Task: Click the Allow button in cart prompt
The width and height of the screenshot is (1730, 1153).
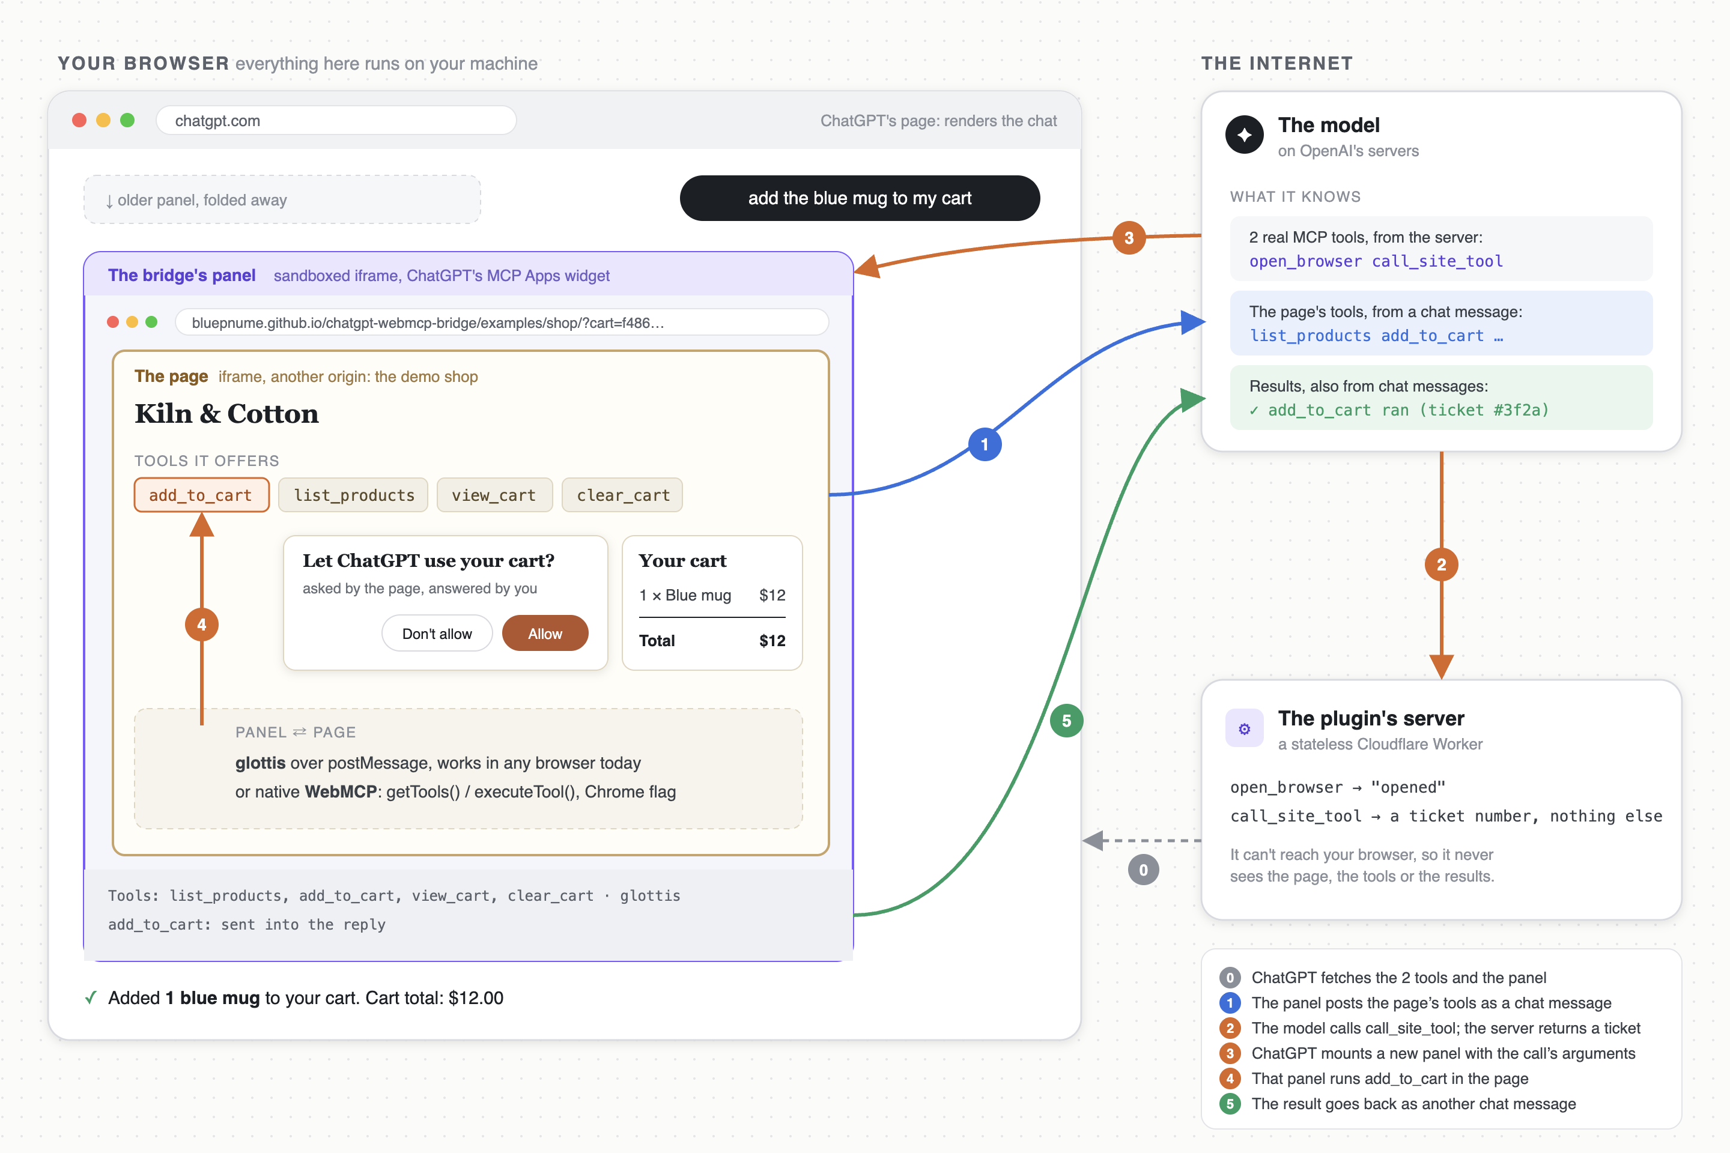Action: (545, 633)
